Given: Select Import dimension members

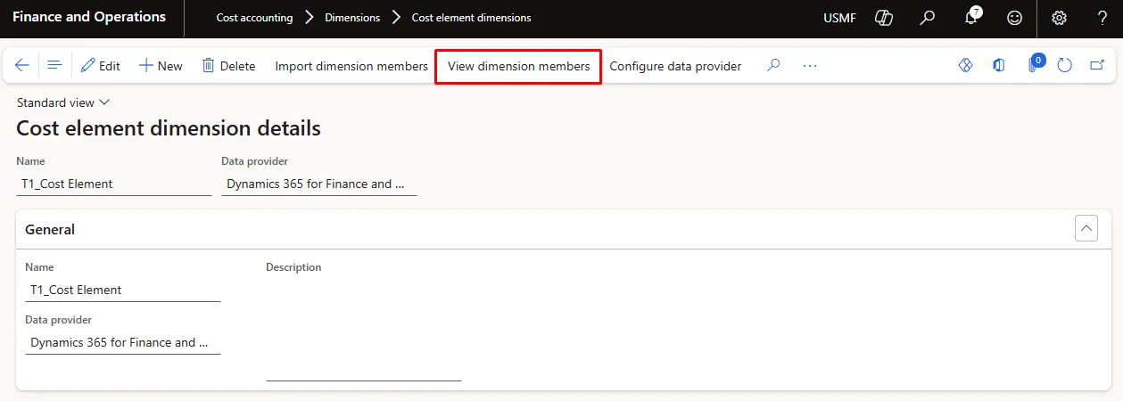Looking at the screenshot, I should [x=351, y=66].
